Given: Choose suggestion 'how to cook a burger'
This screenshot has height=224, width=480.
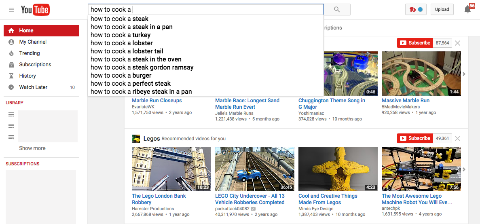Looking at the screenshot, I should (206, 76).
